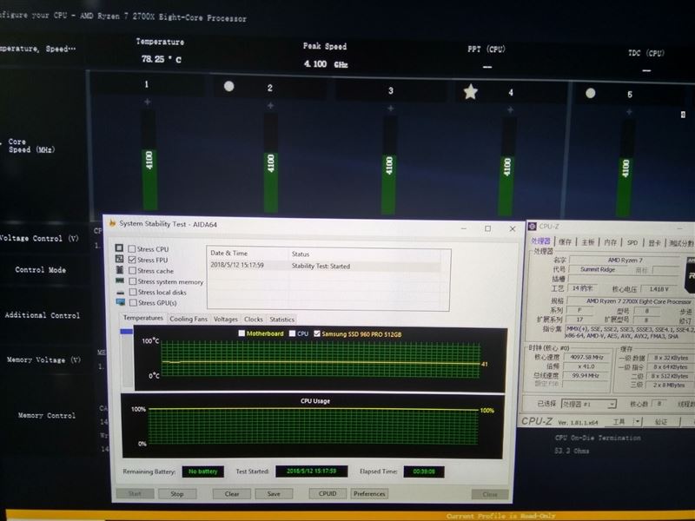Open CPUID from AIDA64

coord(328,493)
